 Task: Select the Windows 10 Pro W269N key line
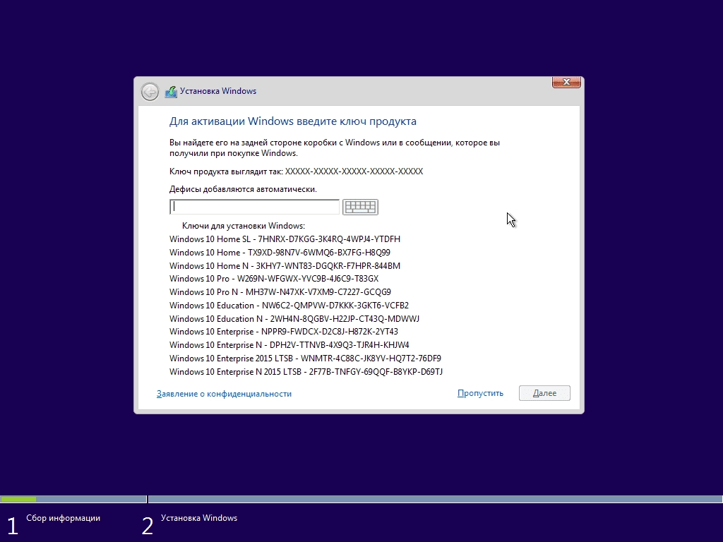(x=274, y=279)
